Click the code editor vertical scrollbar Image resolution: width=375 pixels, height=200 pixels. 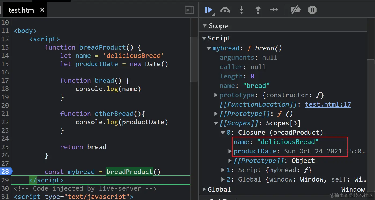coord(194,59)
